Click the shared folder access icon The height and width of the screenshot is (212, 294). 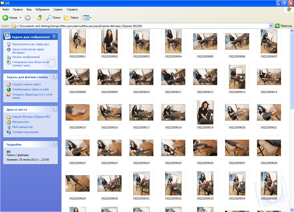pyautogui.click(x=9, y=95)
